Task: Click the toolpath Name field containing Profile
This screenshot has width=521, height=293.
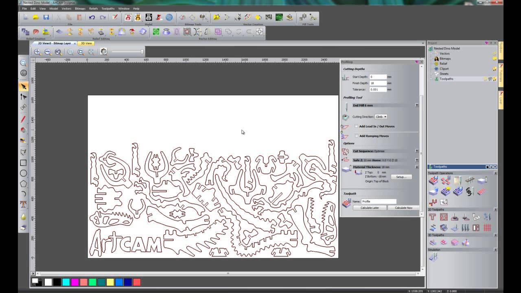Action: tap(379, 201)
